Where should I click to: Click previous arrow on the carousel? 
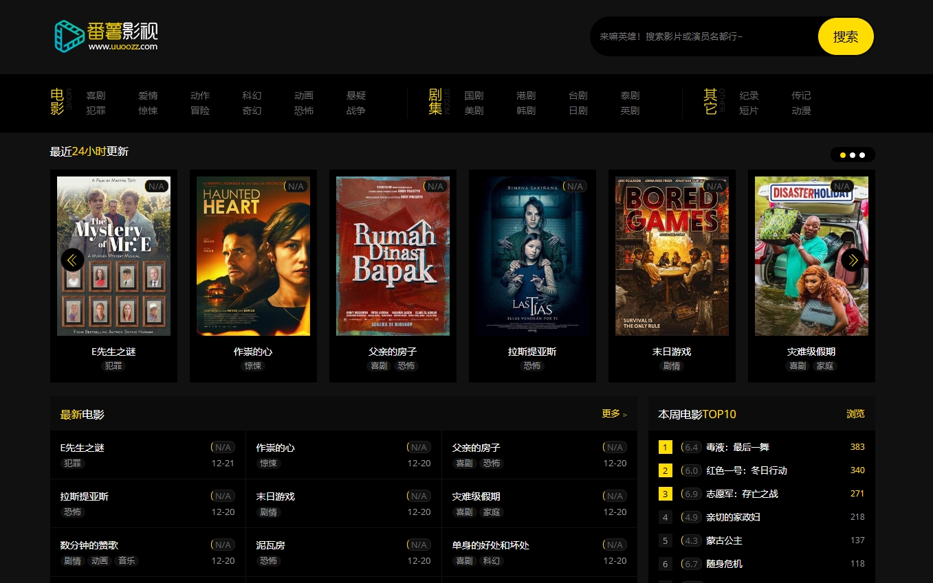(72, 260)
